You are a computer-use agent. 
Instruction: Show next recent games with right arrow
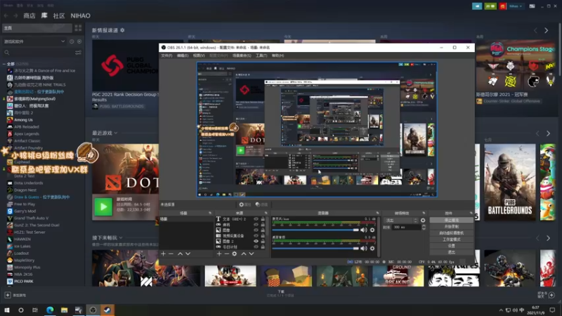pos(549,133)
